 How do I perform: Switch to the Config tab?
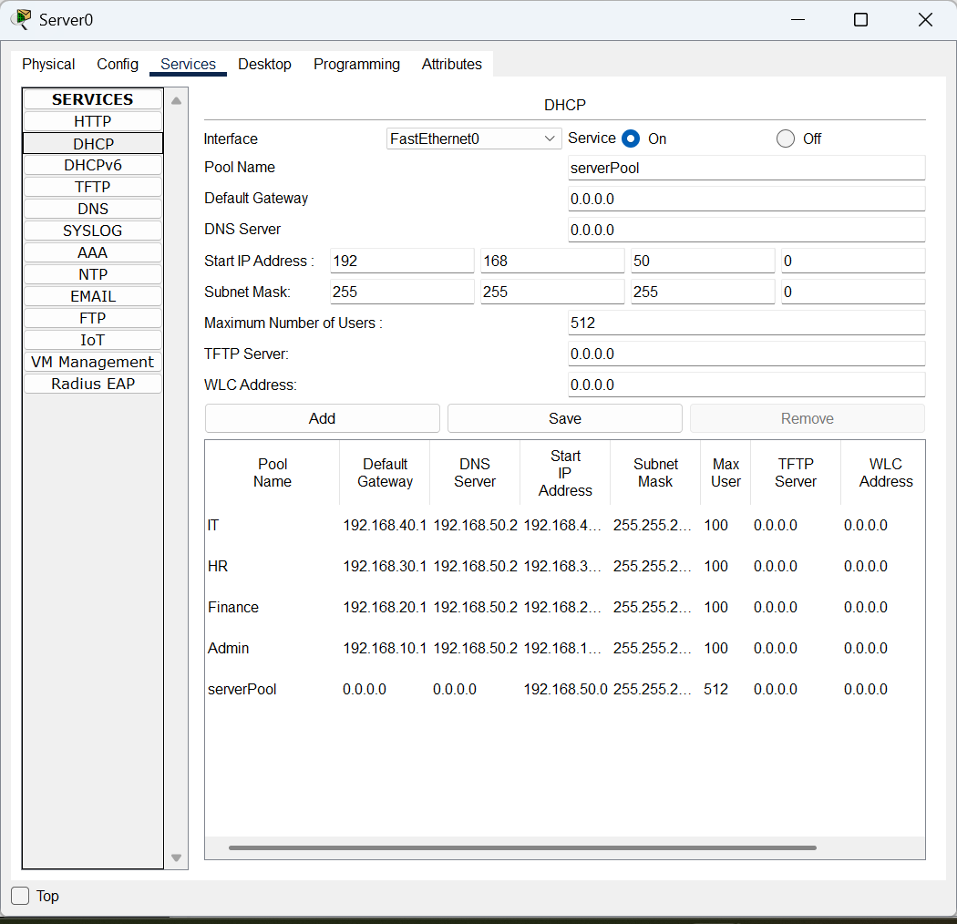pos(118,64)
